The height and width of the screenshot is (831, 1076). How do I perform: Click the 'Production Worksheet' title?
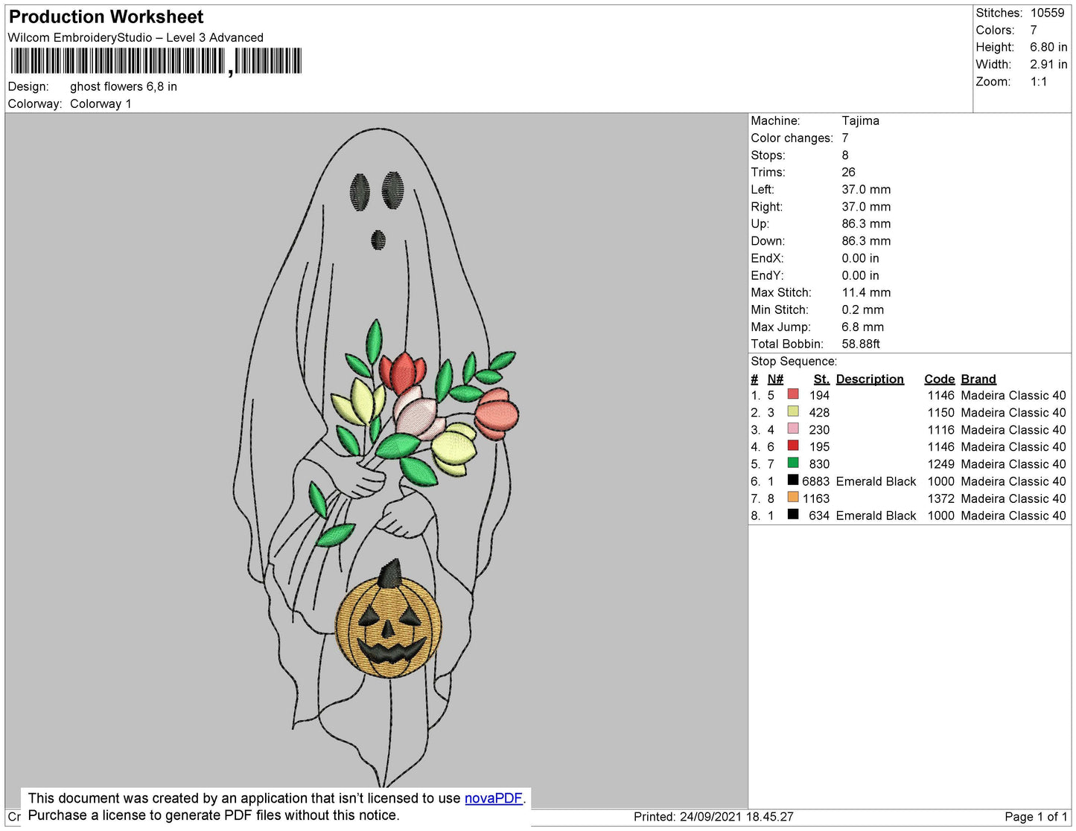tap(106, 17)
